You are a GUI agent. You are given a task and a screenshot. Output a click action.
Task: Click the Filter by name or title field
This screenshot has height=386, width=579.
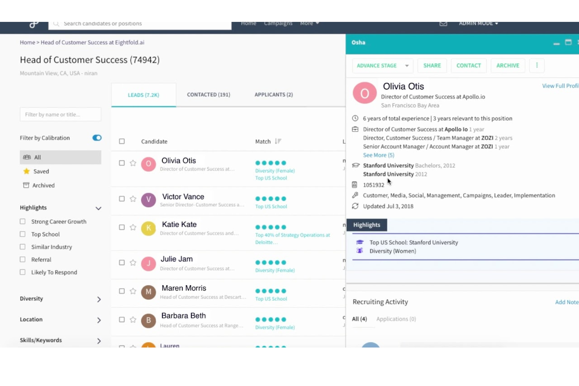click(61, 115)
